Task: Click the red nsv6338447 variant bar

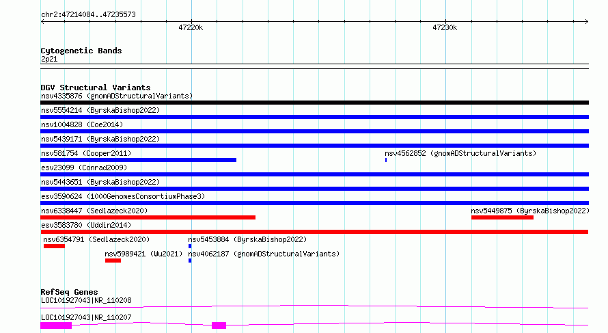Action: click(x=148, y=217)
